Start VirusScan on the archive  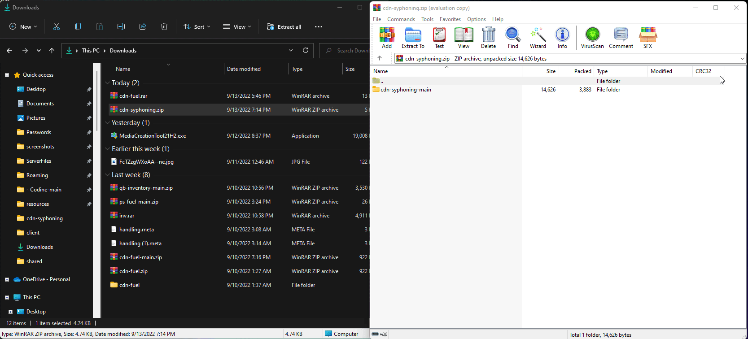click(x=592, y=38)
